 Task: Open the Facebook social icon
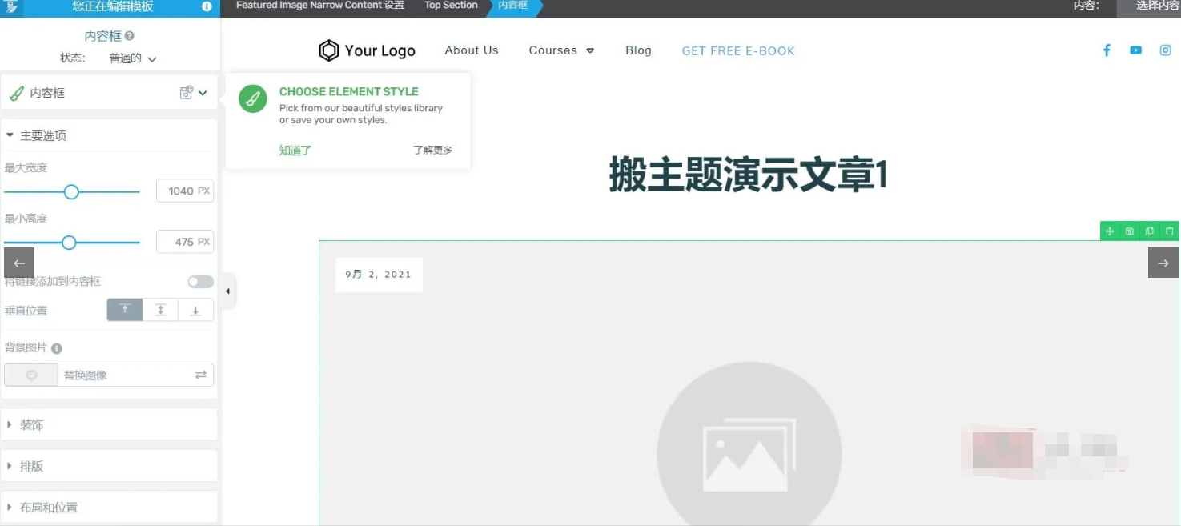pyautogui.click(x=1107, y=50)
